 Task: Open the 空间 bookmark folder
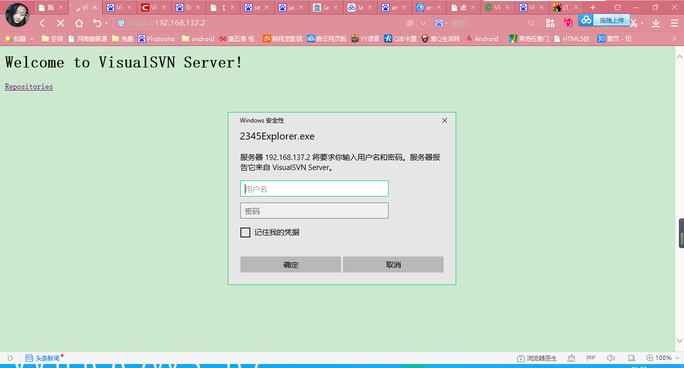point(52,38)
